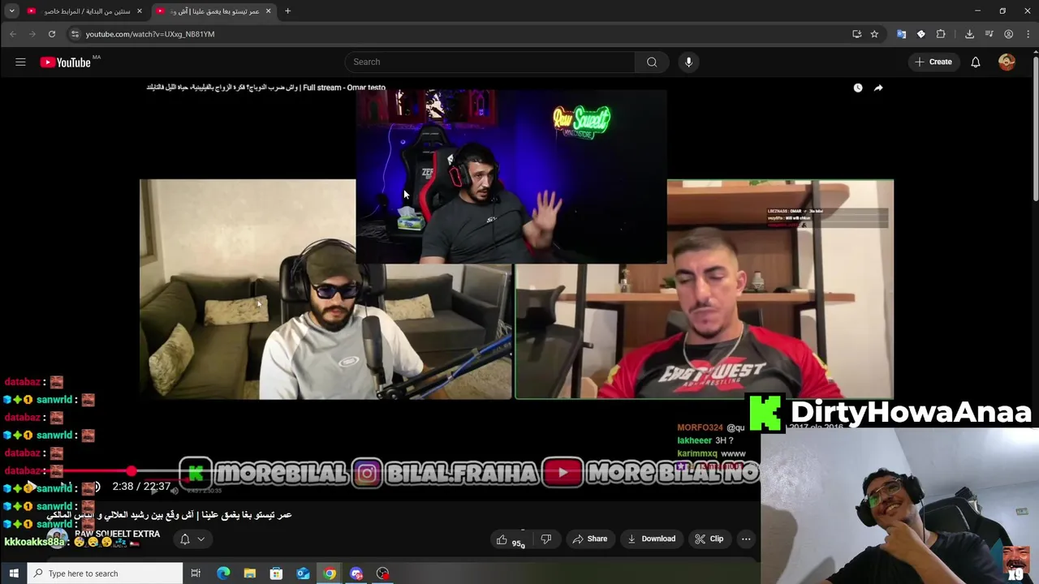
Task: Click the Create button
Action: (933, 62)
